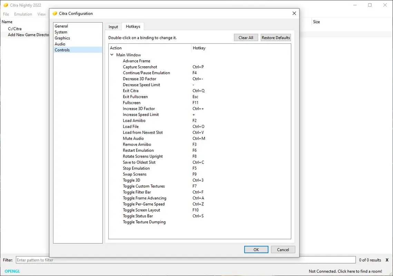Image resolution: width=393 pixels, height=276 pixels.
Task: Collapse the Main Window hotkey group
Action: 112,55
